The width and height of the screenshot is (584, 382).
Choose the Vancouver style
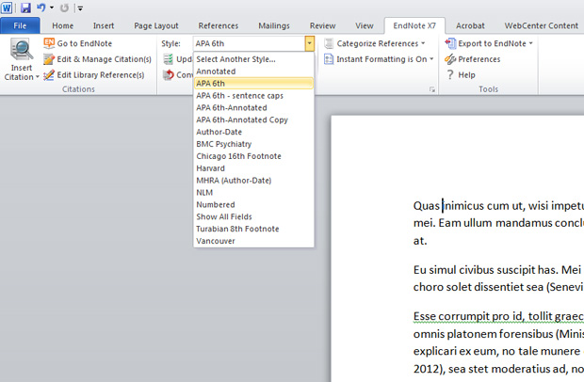point(253,241)
